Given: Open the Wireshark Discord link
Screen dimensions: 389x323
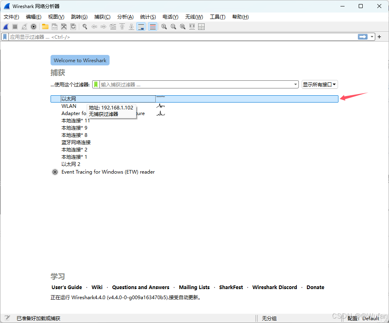Looking at the screenshot, I should pos(275,287).
